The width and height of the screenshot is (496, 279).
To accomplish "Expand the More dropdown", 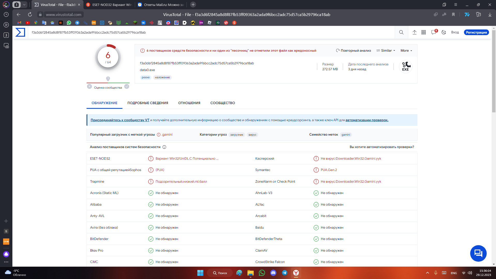I will (406, 51).
